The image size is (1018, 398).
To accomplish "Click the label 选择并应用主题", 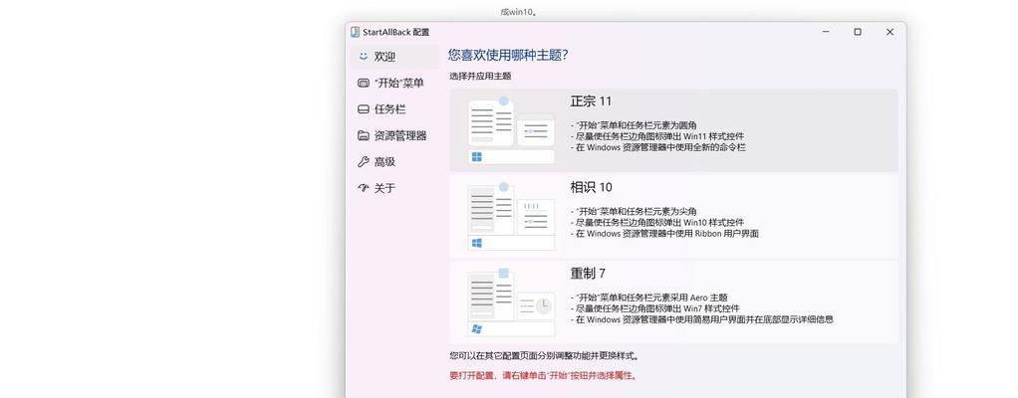I will (480, 76).
